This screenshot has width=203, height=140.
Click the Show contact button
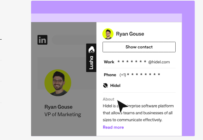(139, 47)
